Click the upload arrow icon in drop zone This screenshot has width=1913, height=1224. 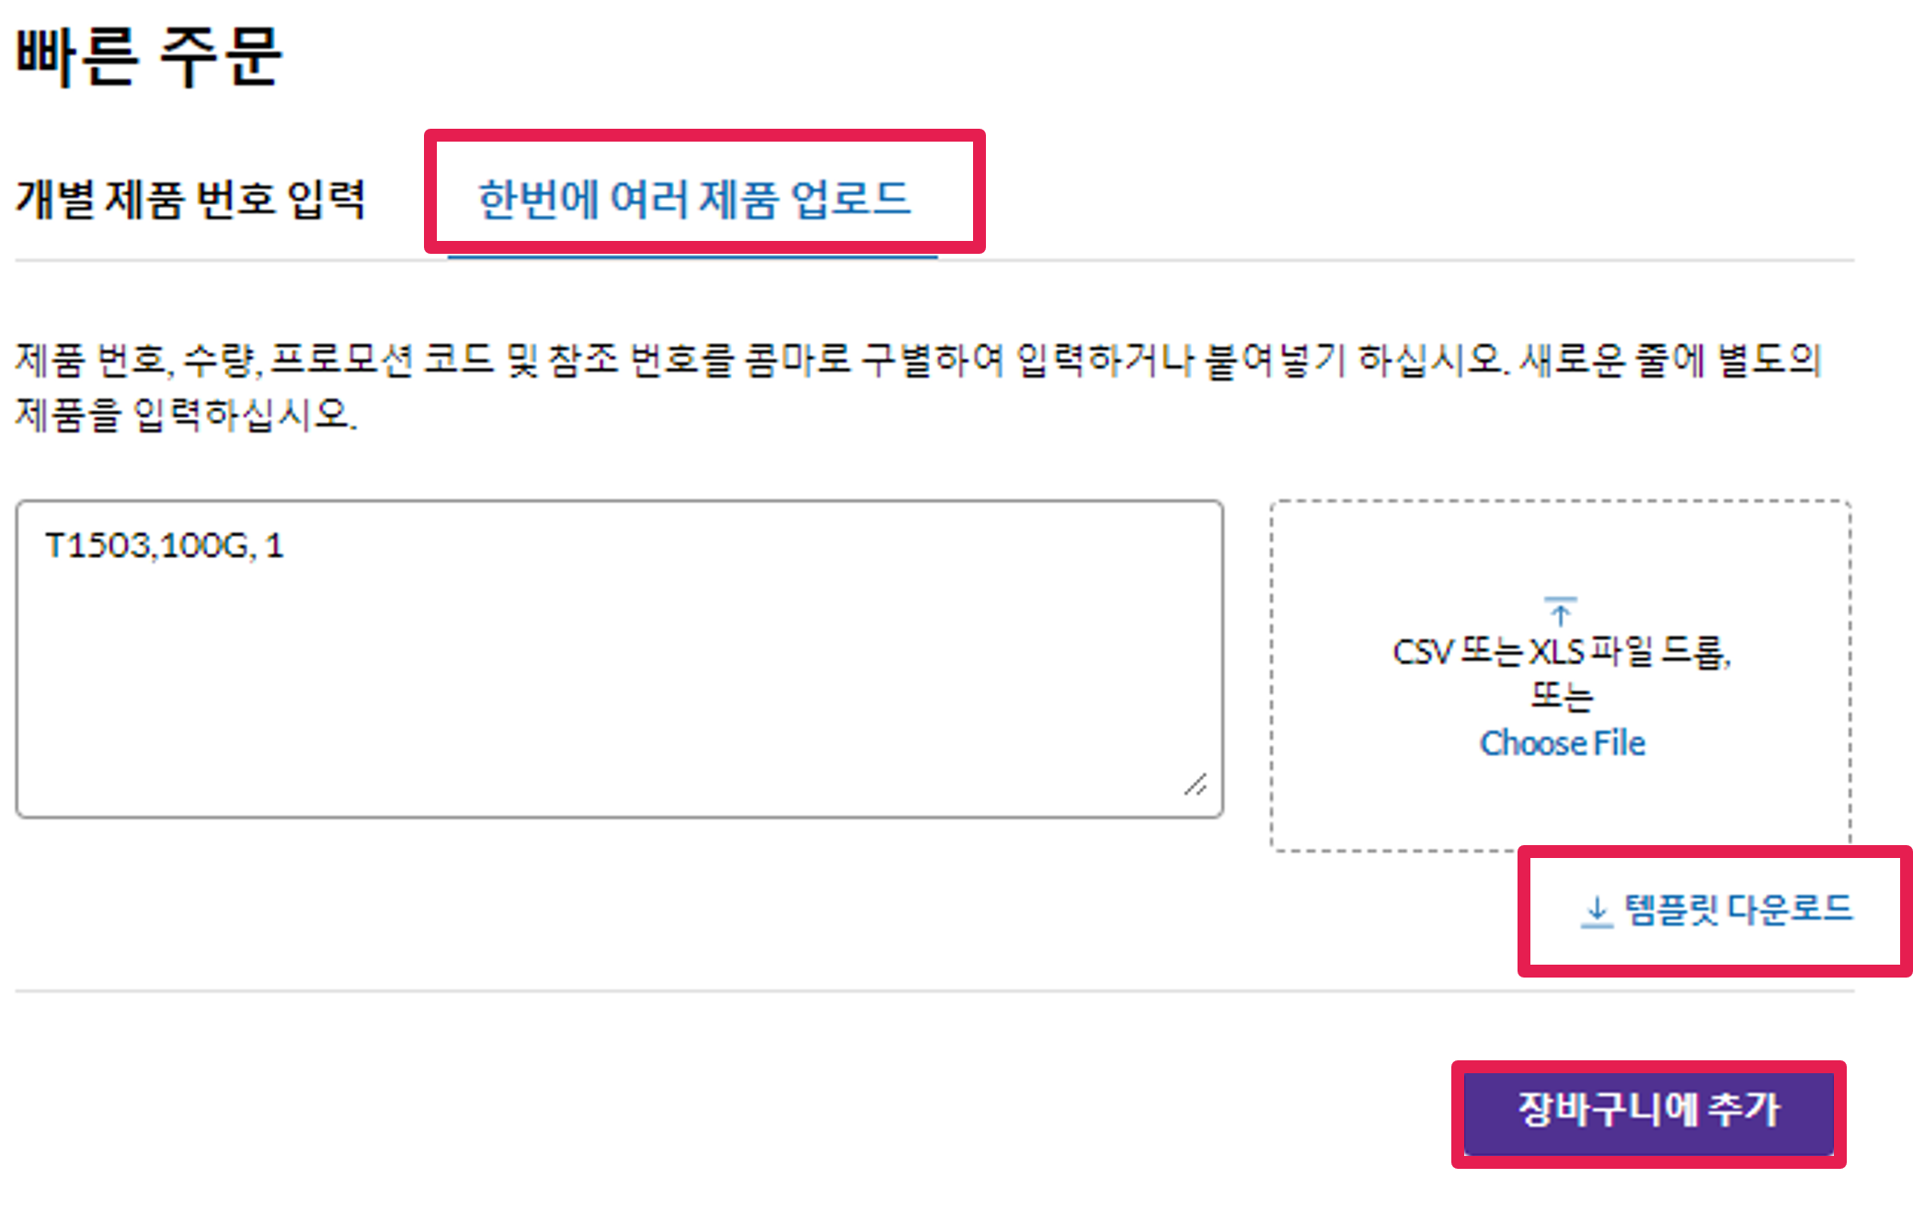coord(1560,611)
